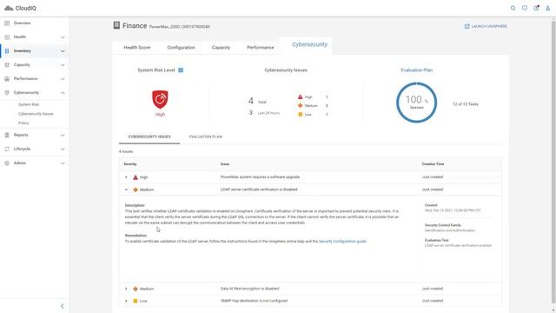
Task: Click the Overview sidebar icon
Action: point(7,23)
